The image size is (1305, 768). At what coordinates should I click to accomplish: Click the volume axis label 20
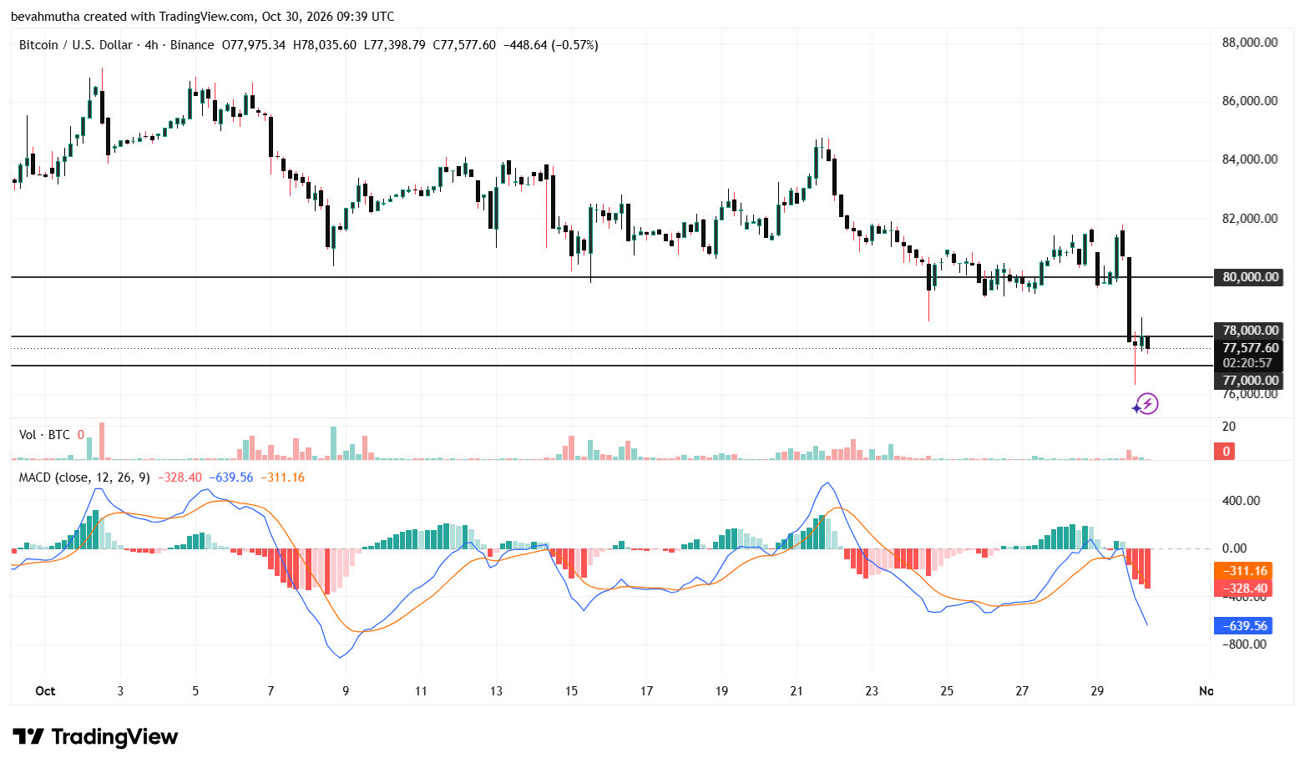[1229, 427]
